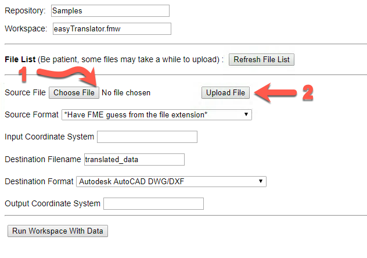Focus the Repository text field
The image size is (367, 258).
110,11
